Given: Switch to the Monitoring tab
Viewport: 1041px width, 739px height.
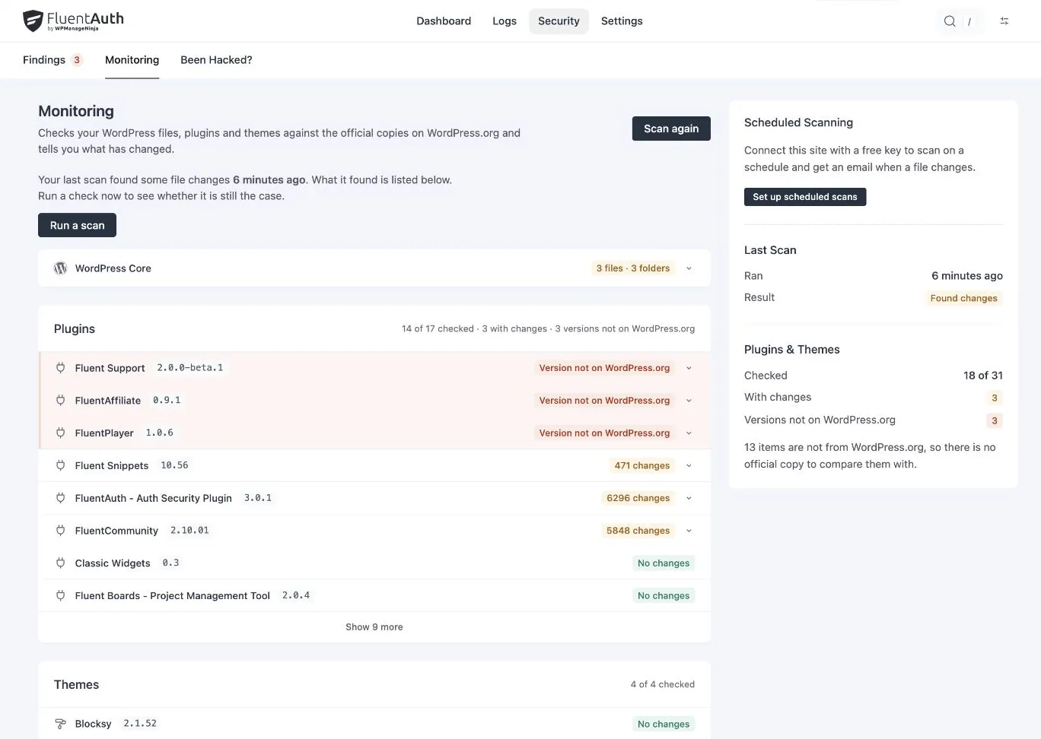Looking at the screenshot, I should click(x=132, y=60).
